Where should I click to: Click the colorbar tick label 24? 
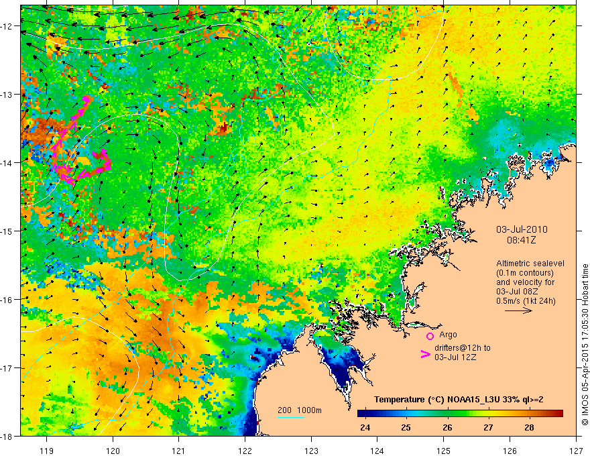pos(365,427)
